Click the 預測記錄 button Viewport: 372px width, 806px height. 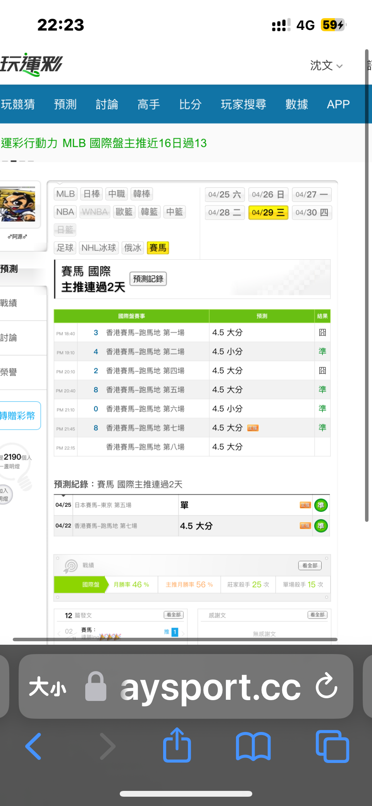point(148,279)
